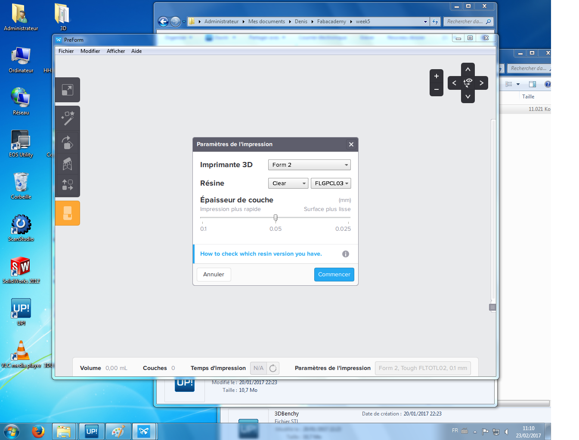
Task: Zoom in with the plus view button
Action: pos(437,76)
